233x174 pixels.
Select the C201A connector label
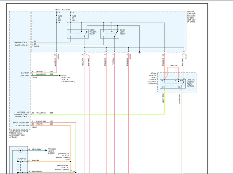[34, 77]
